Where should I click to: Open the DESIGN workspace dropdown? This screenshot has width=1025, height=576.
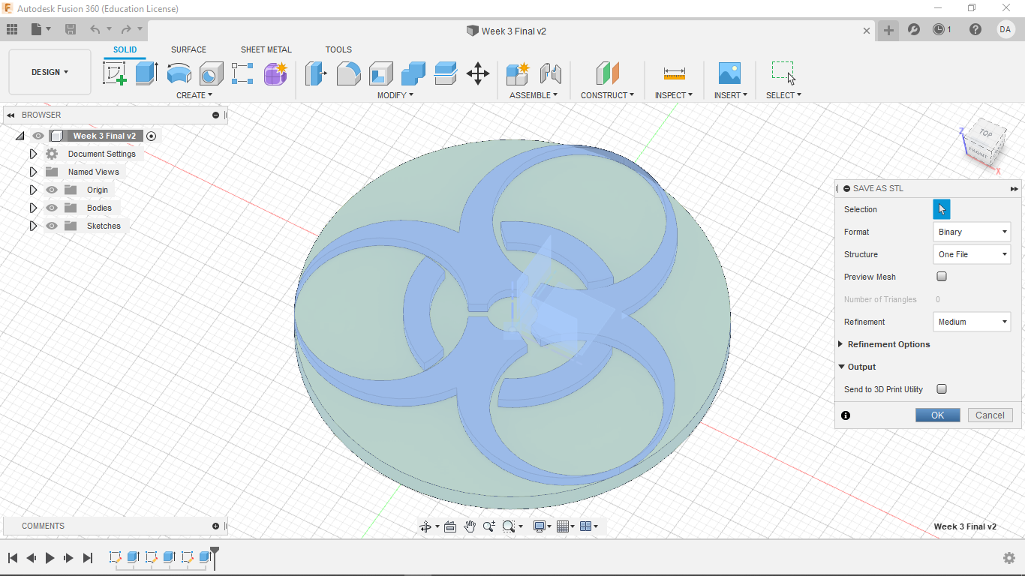(50, 72)
